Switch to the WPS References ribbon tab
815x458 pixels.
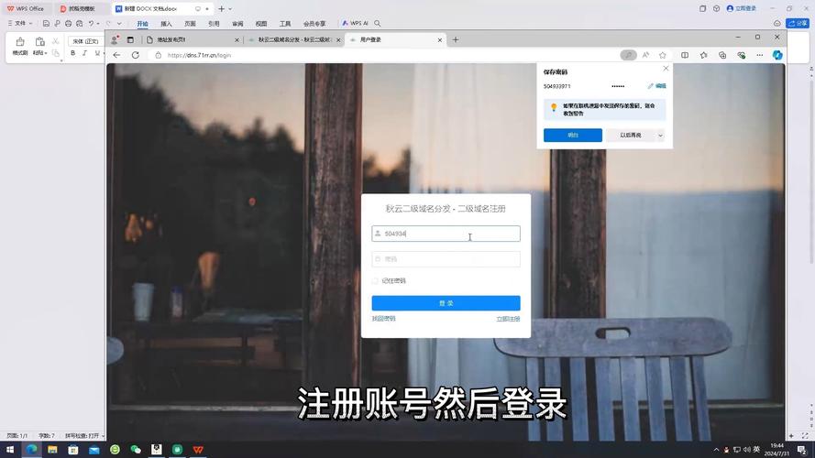(214, 24)
